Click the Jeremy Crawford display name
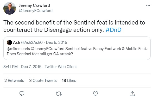This screenshot has height=98, width=152. coord(34,5)
